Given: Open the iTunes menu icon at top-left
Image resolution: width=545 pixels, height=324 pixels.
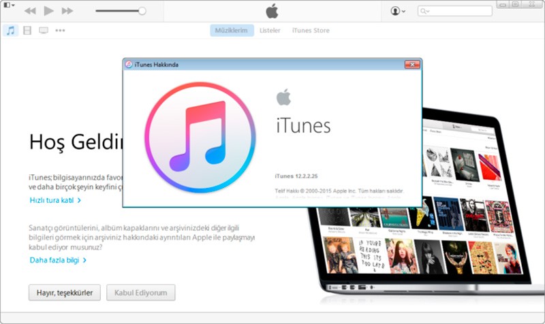Looking at the screenshot, I should tap(9, 5).
